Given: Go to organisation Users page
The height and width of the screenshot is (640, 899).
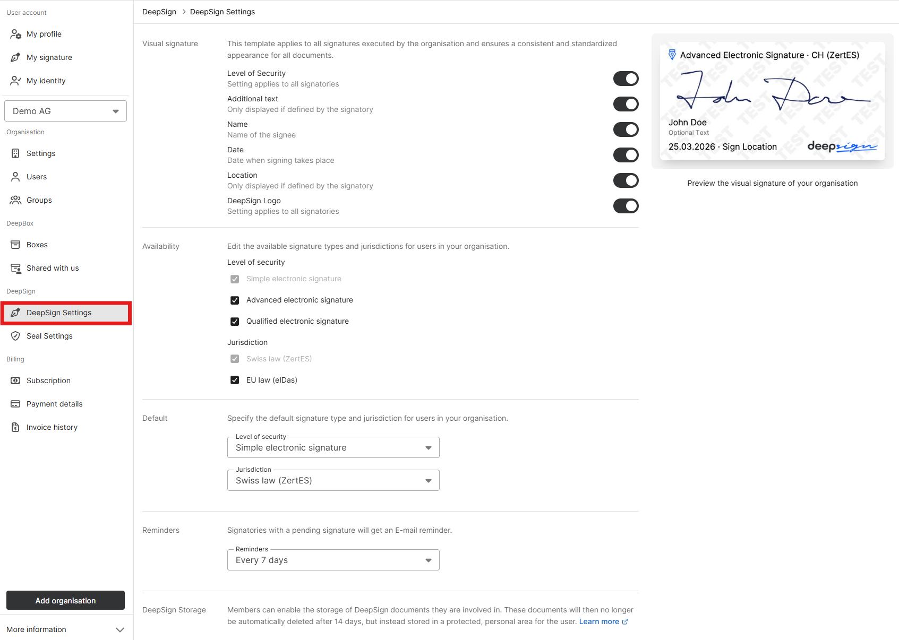Looking at the screenshot, I should point(37,177).
